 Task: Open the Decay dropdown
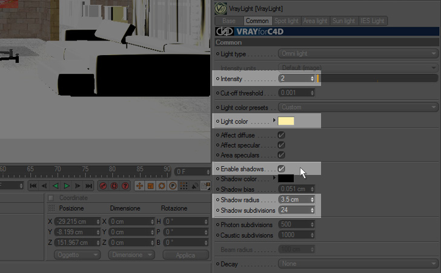tap(358, 264)
